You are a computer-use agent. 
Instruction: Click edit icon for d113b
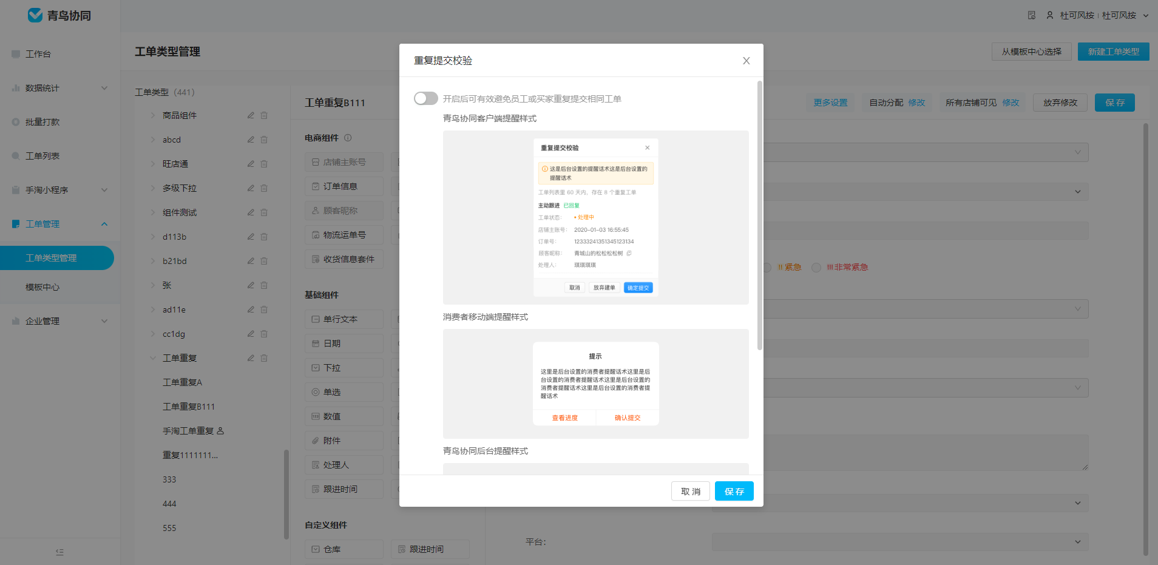(251, 237)
